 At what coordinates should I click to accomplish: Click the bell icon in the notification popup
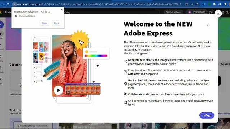point(16,16)
